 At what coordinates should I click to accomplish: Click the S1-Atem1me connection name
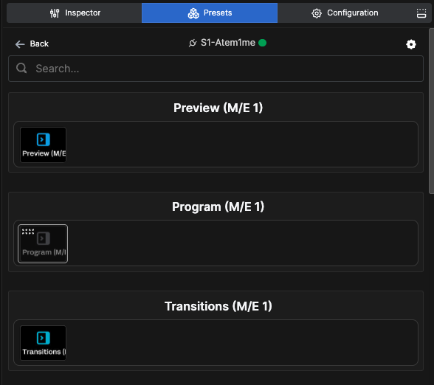(x=228, y=43)
